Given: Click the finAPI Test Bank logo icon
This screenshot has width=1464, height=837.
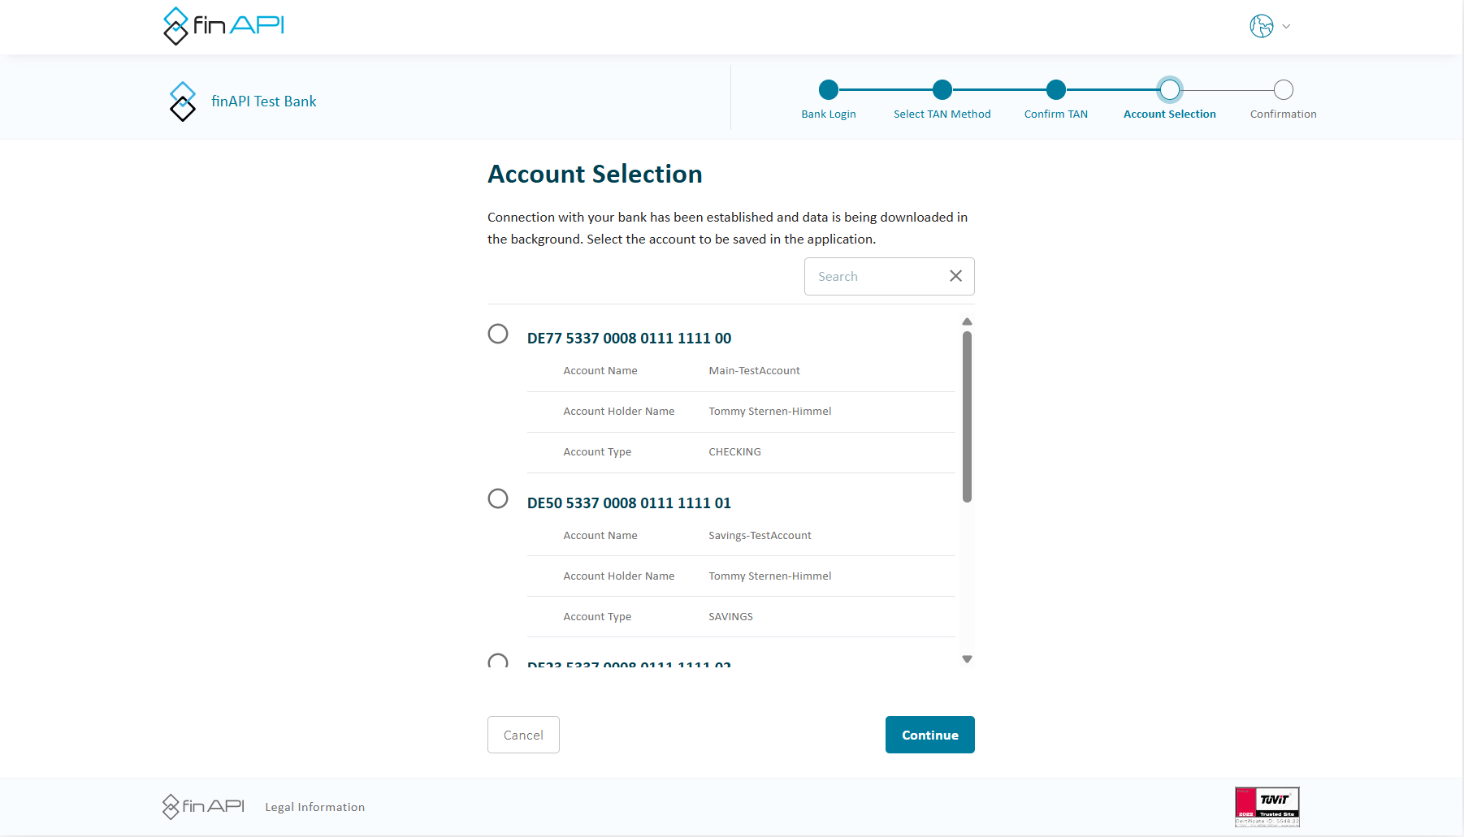Looking at the screenshot, I should 183,101.
